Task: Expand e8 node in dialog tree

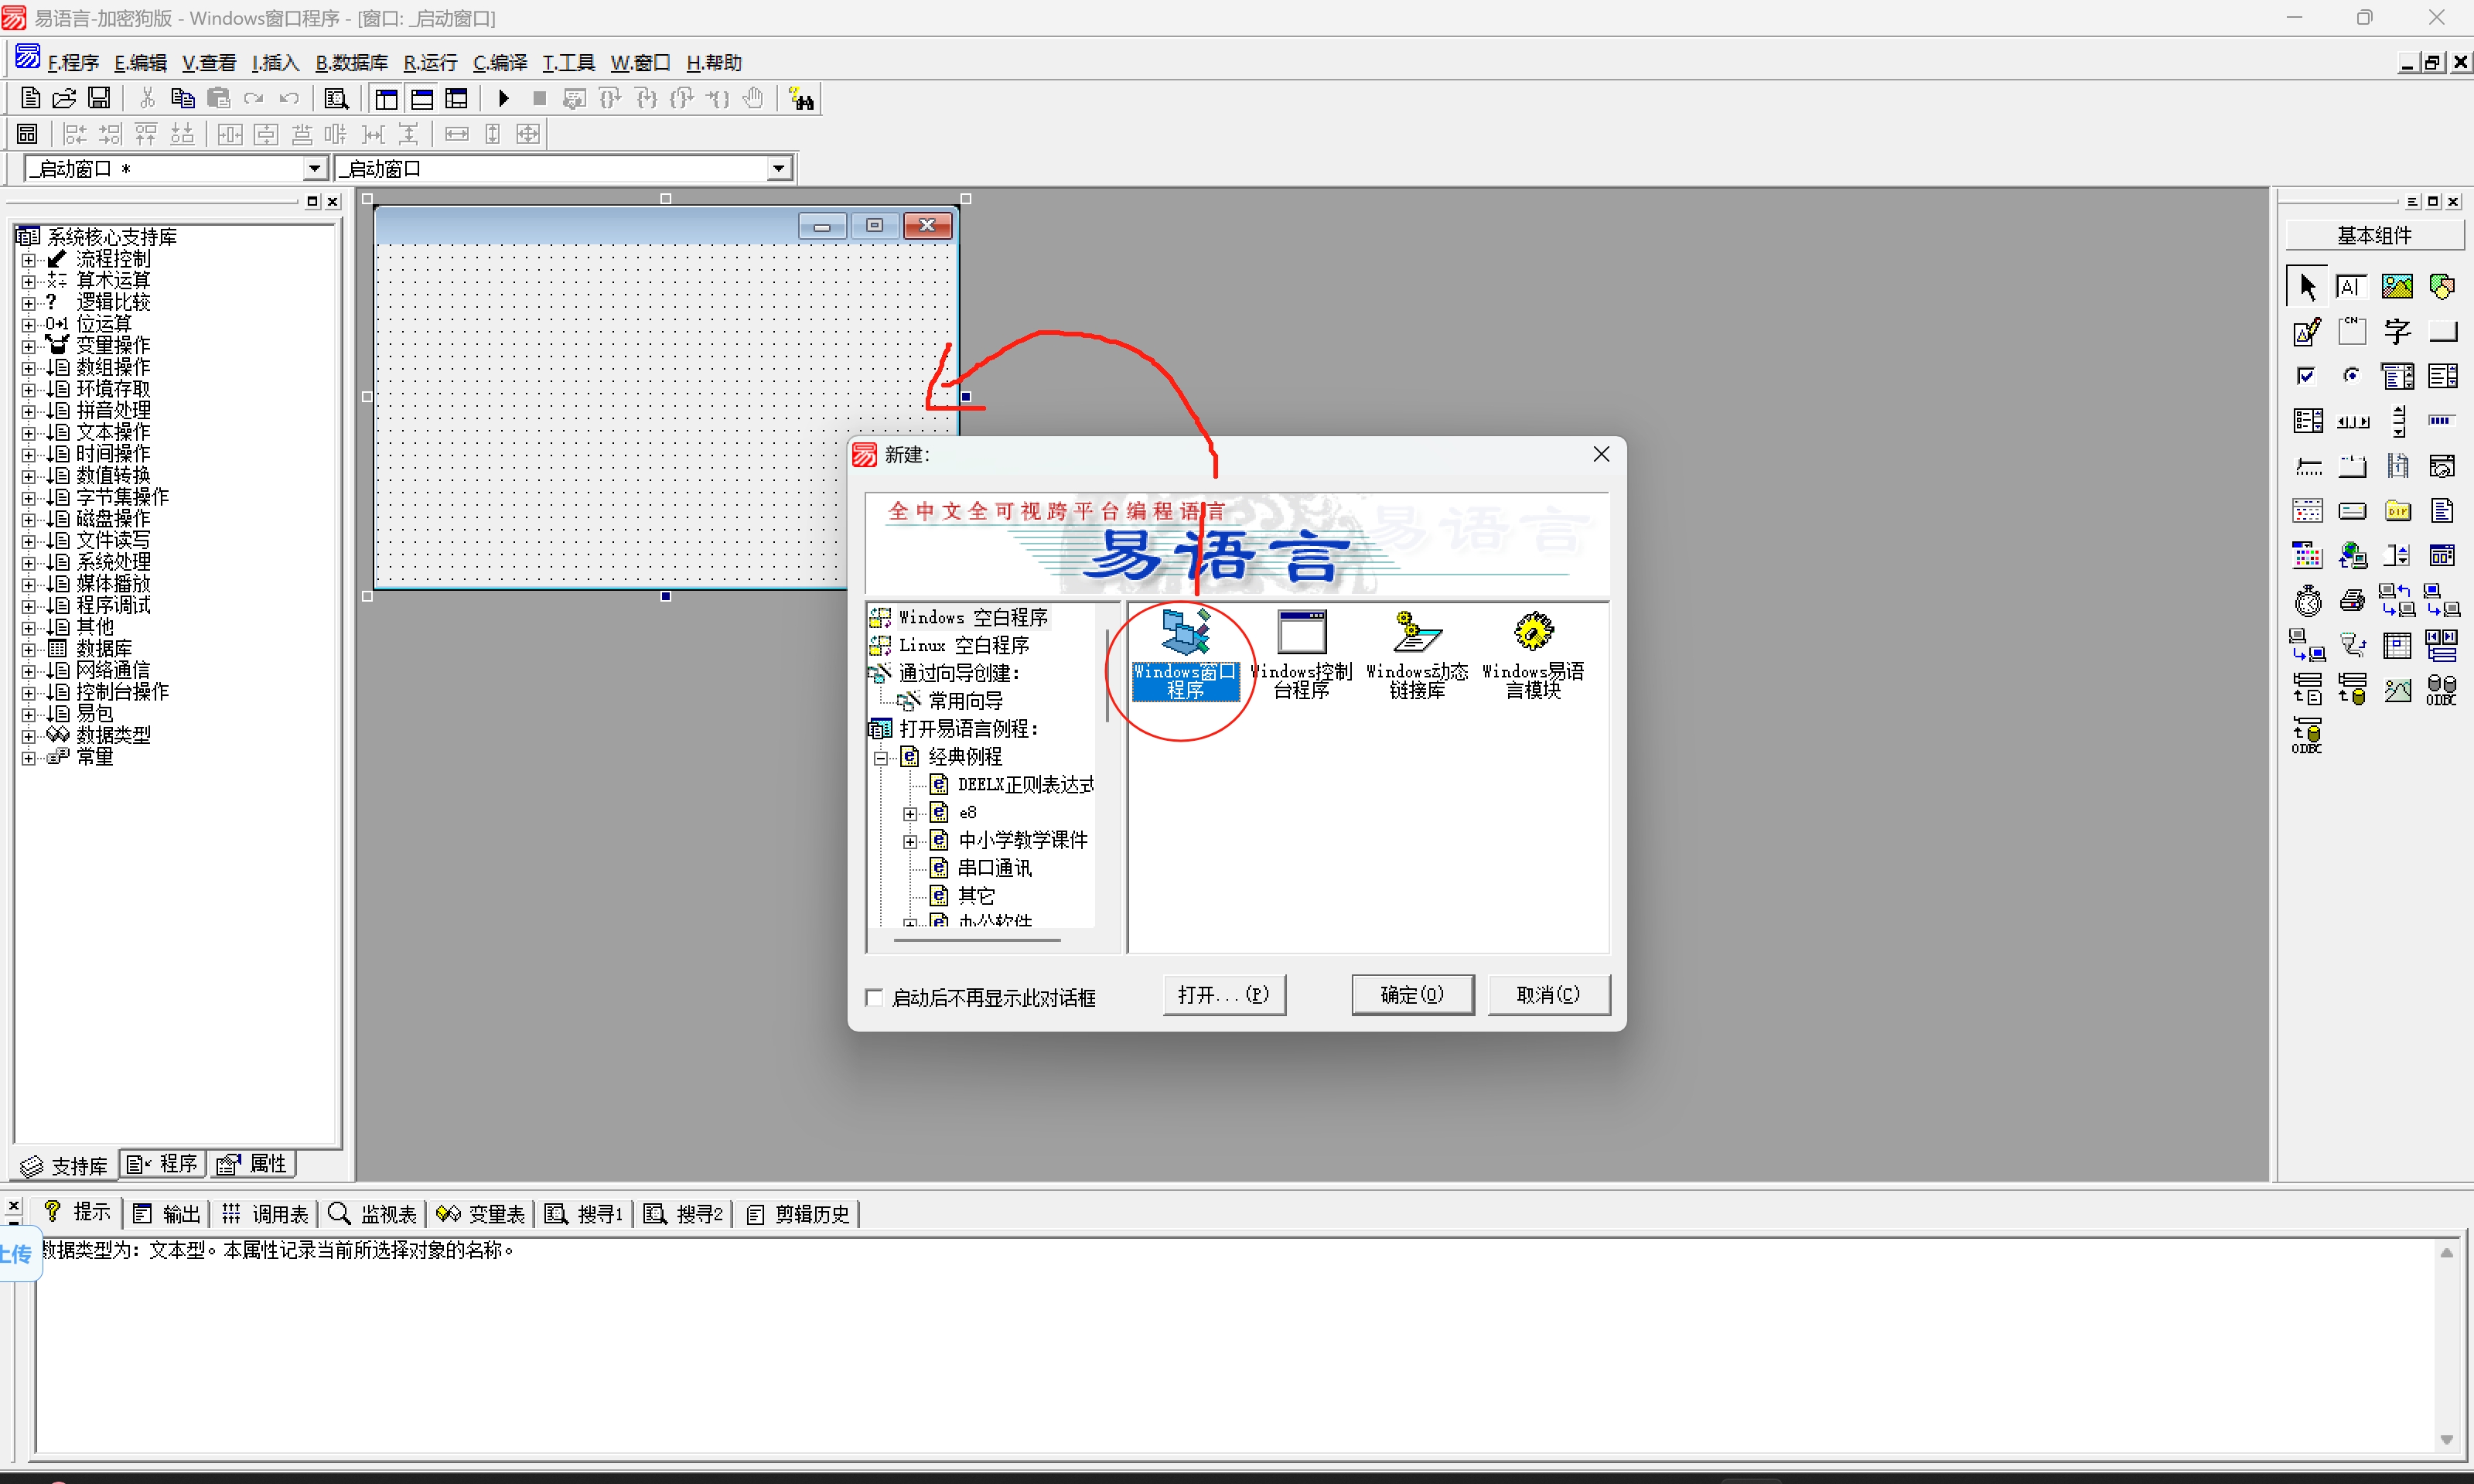Action: [x=910, y=813]
